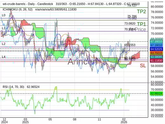Image resolution: width=165 pixels, height=124 pixels.
Task: Click the 58.00000 price axis label
Action: coord(157,66)
